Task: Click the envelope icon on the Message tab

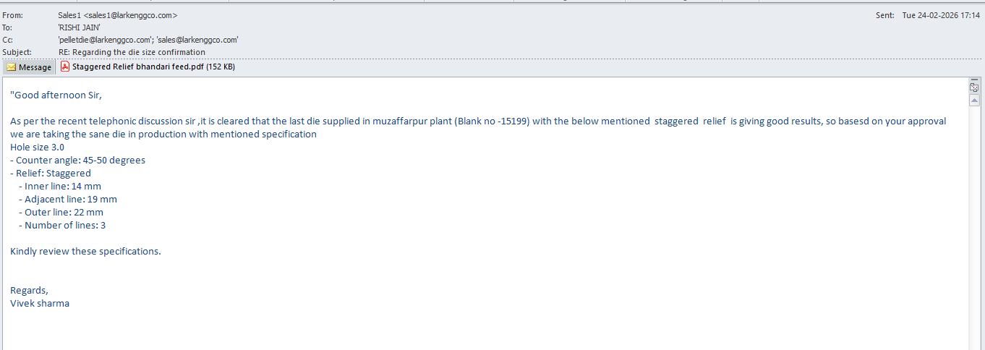Action: [12, 67]
